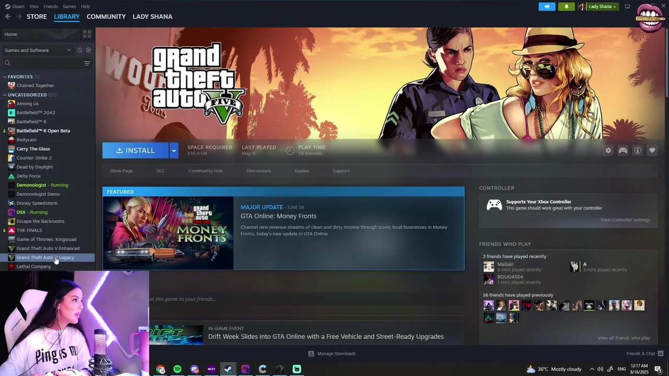The height and width of the screenshot is (376, 669).
Task: Open the DLC link
Action: coord(160,171)
